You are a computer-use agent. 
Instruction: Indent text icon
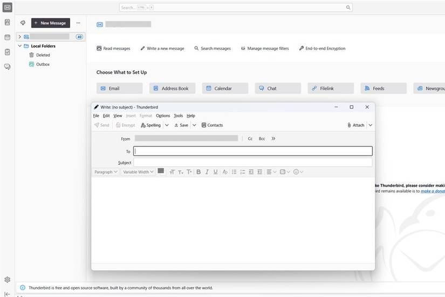(259, 172)
